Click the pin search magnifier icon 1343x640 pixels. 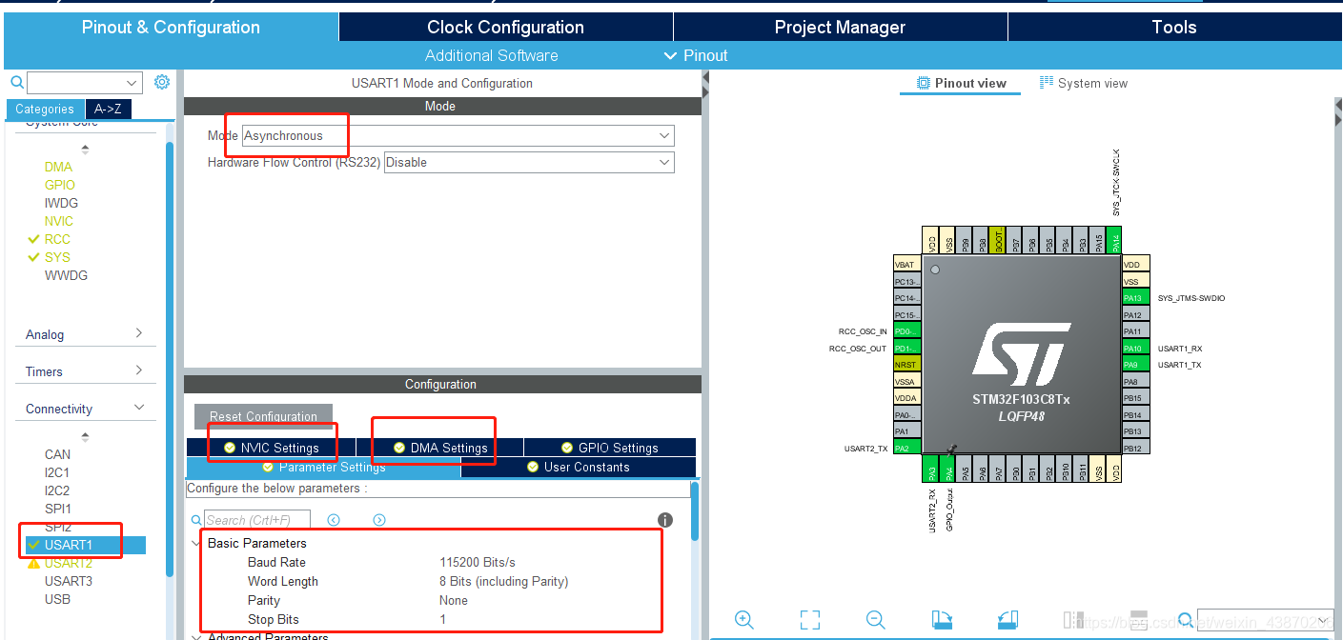1186,620
